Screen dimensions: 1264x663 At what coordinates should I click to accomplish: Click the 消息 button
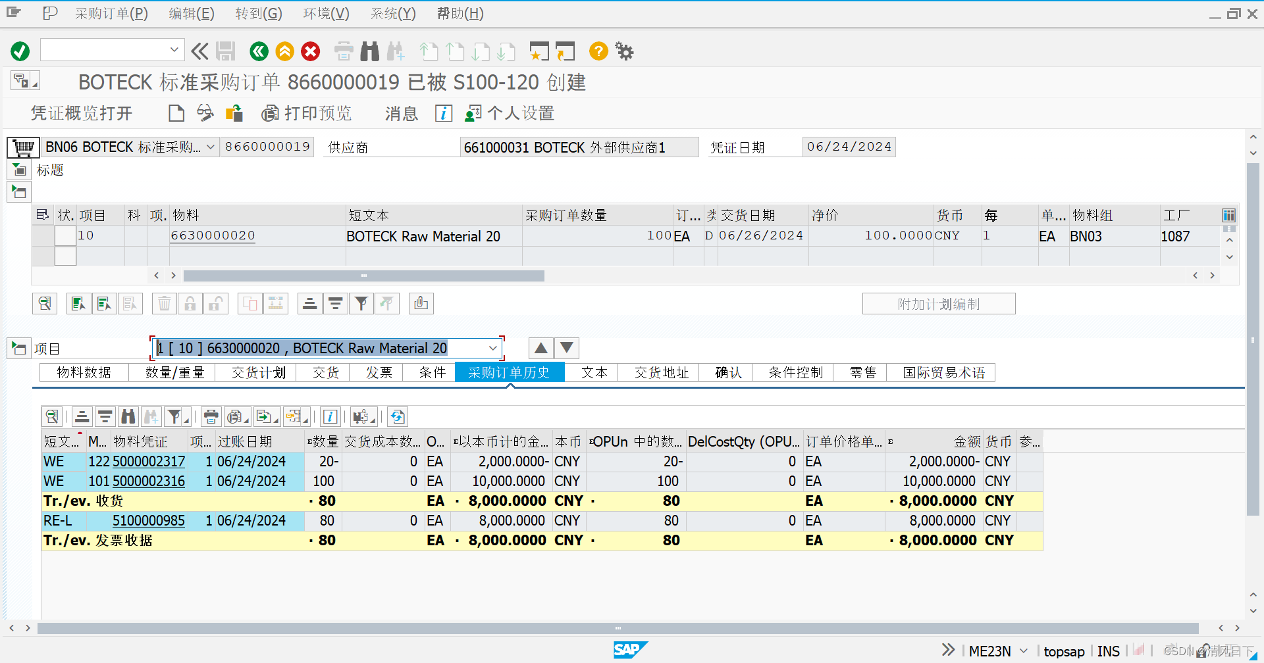402,113
